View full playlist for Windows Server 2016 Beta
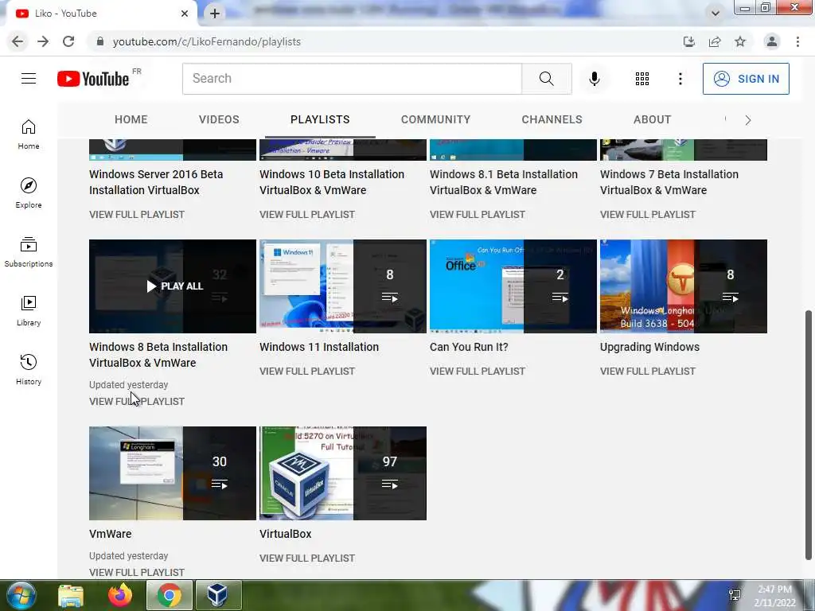815x611 pixels. [x=137, y=215]
